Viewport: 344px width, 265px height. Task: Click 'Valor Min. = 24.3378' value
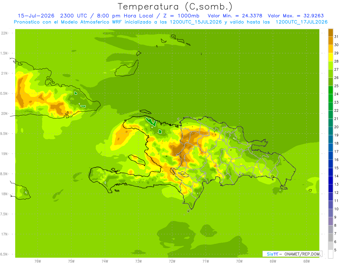(234, 16)
